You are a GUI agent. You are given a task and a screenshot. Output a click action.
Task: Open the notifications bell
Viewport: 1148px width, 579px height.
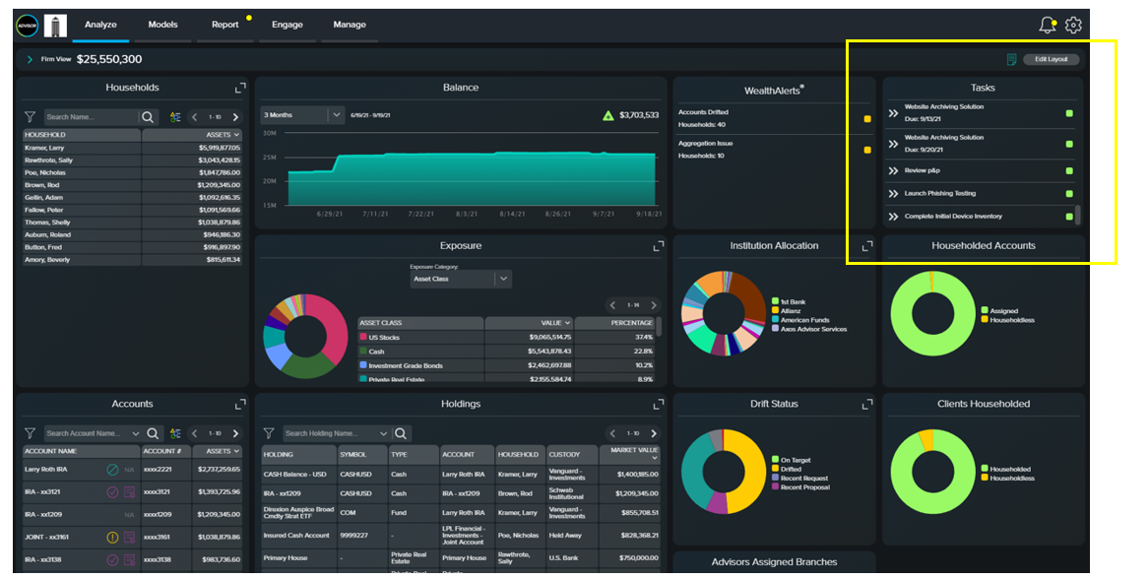pos(1047,26)
